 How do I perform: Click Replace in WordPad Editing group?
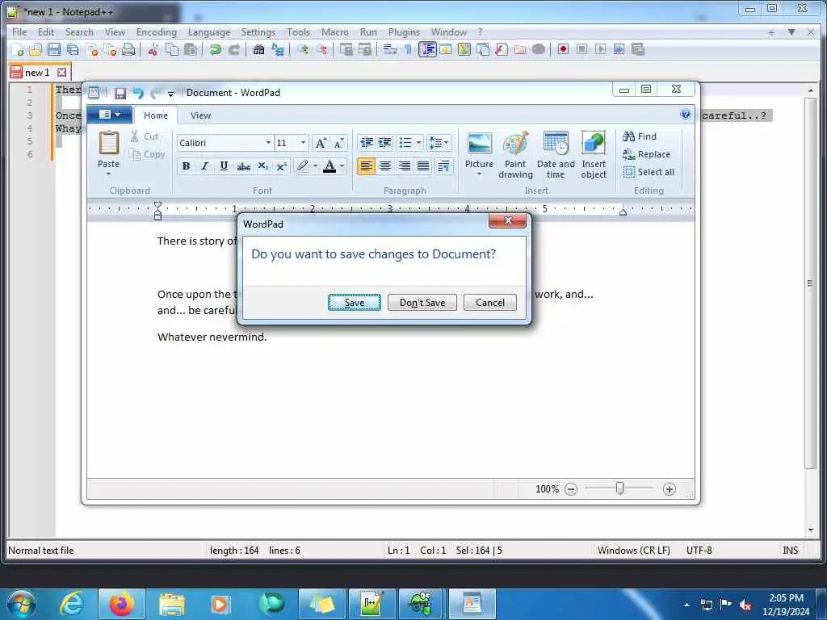click(x=646, y=154)
